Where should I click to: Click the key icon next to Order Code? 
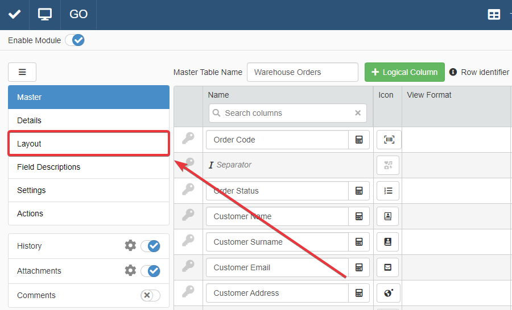pos(188,139)
